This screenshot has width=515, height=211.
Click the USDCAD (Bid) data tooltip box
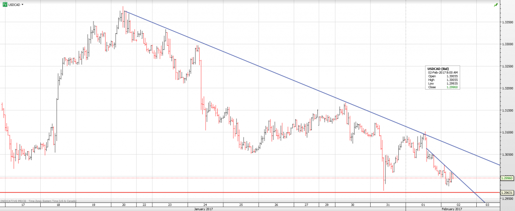click(443, 78)
